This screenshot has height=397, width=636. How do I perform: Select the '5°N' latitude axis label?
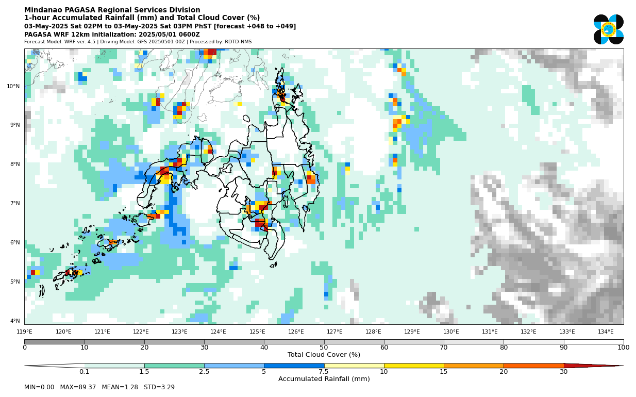click(x=15, y=282)
